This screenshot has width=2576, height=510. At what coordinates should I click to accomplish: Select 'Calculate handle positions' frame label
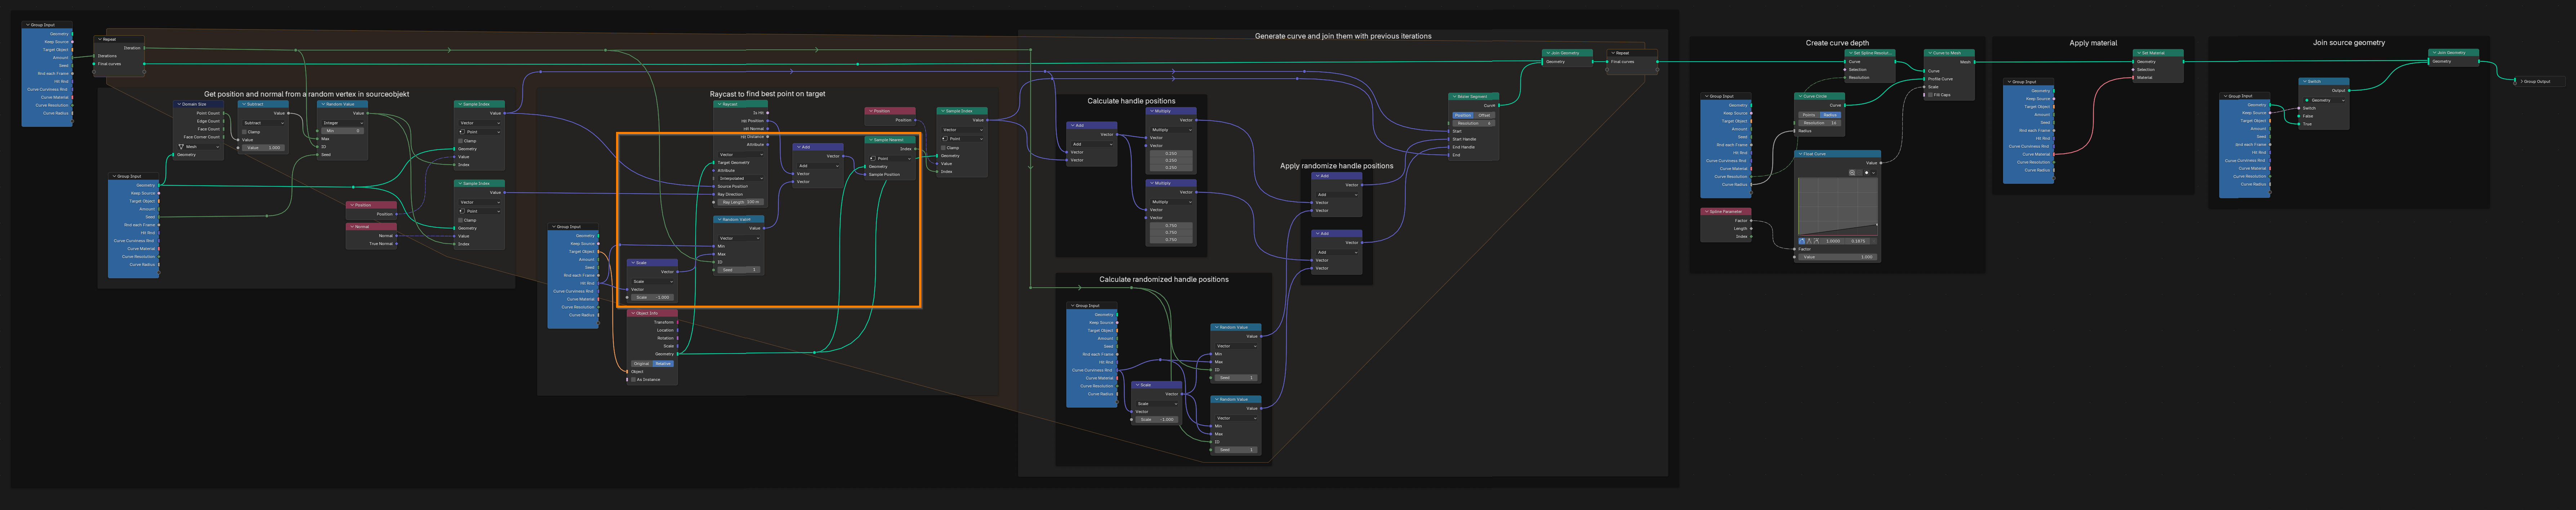pos(1131,101)
